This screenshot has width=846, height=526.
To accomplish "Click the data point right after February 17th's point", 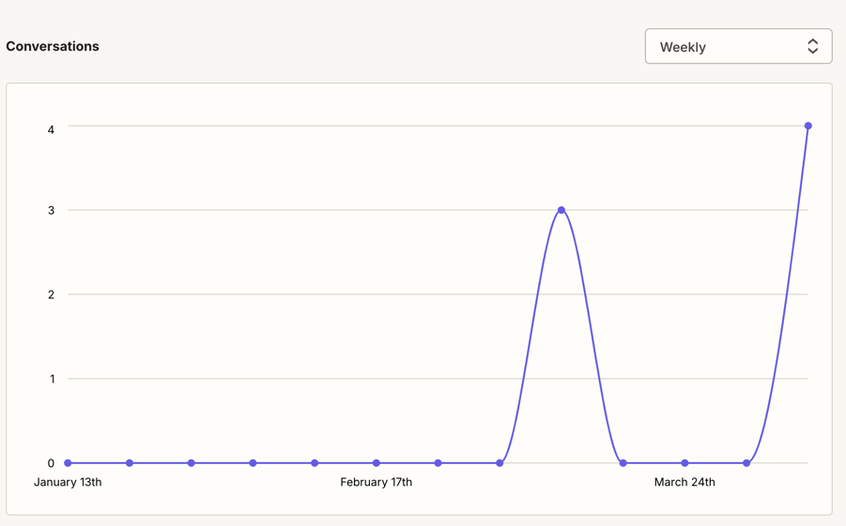I will [438, 463].
